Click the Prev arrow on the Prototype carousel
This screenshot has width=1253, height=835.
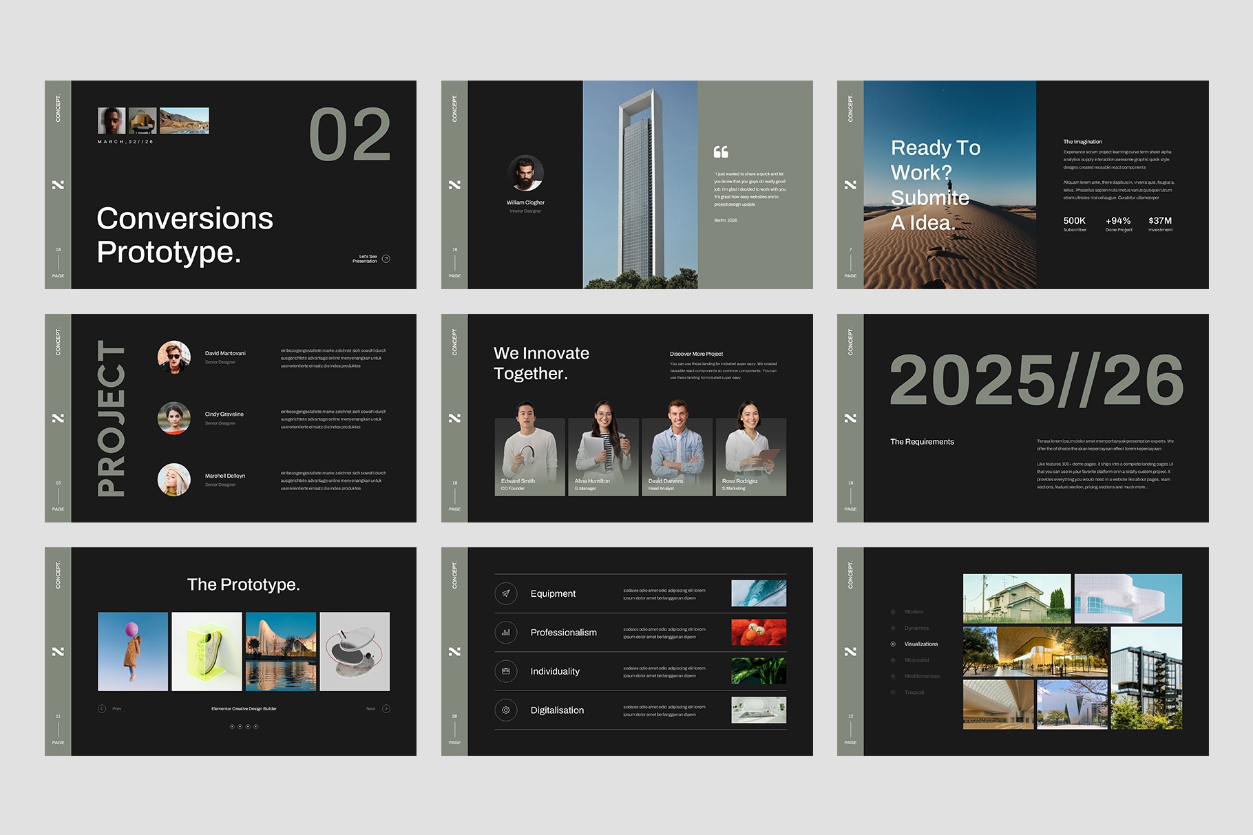coord(102,708)
